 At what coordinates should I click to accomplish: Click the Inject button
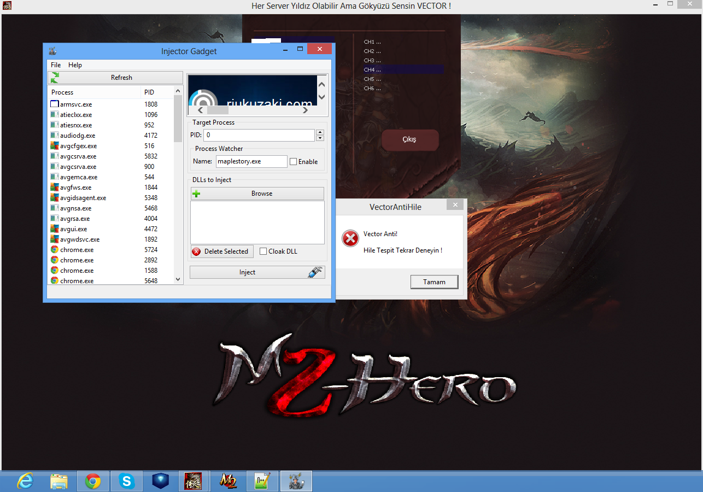coord(257,272)
